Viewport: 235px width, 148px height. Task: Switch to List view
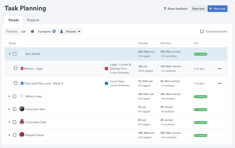(23, 31)
